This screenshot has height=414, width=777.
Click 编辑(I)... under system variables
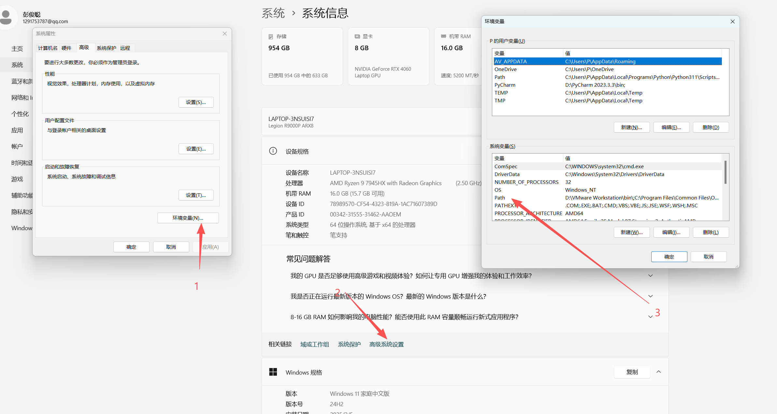coord(671,232)
